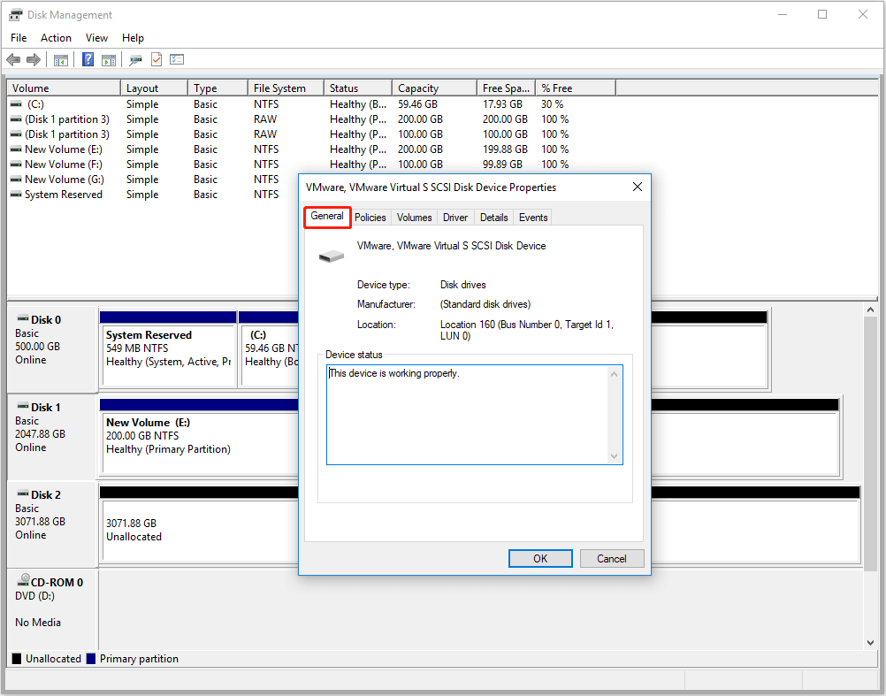Screen dimensions: 886x696
Task: Click the '(Standard disk drives)' manufacturer value
Action: pyautogui.click(x=485, y=304)
